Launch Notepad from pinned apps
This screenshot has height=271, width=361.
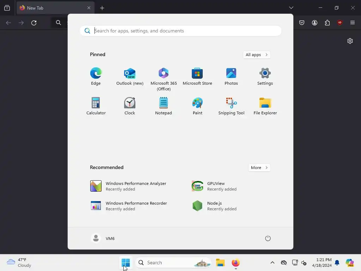(164, 106)
